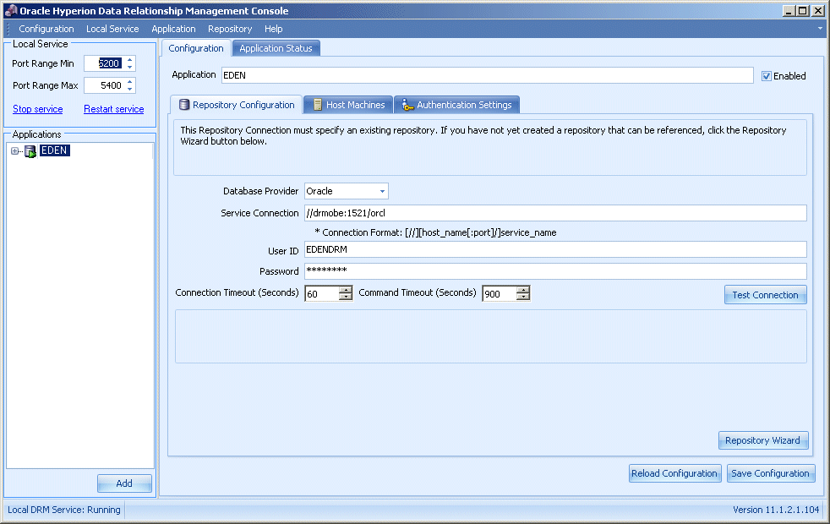The width and height of the screenshot is (830, 524).
Task: Click the Repository Configuration tab's database icon
Action: tap(183, 105)
